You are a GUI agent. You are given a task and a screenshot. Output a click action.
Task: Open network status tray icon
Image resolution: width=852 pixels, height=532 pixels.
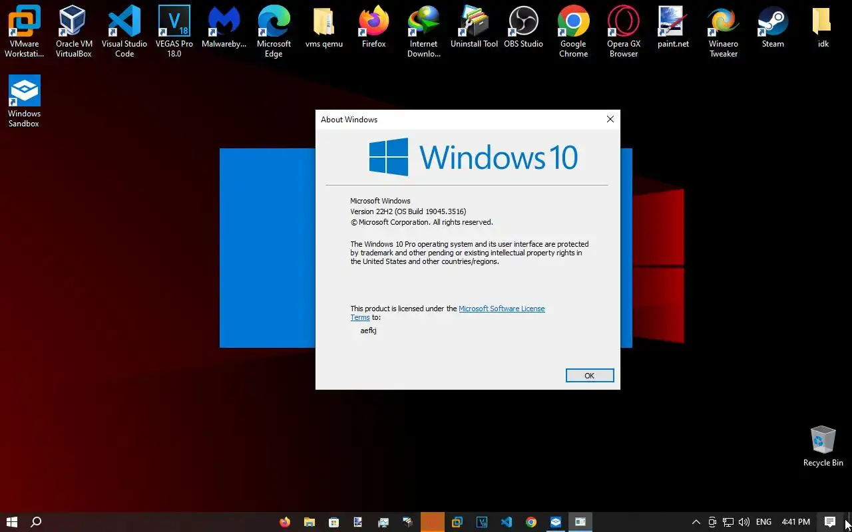pos(728,522)
